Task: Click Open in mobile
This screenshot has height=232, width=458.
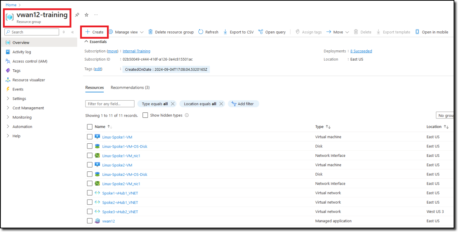Action: [432, 32]
